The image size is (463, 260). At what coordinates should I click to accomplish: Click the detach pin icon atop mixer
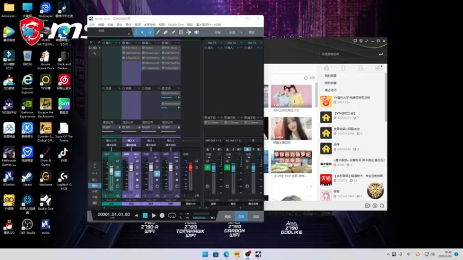[98, 42]
